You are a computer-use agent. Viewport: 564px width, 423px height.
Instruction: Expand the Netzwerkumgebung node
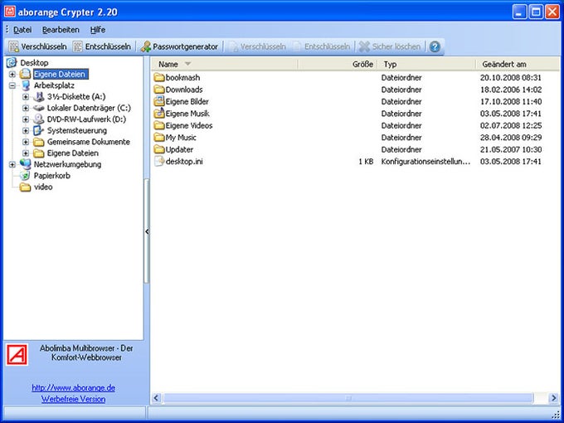pos(12,164)
